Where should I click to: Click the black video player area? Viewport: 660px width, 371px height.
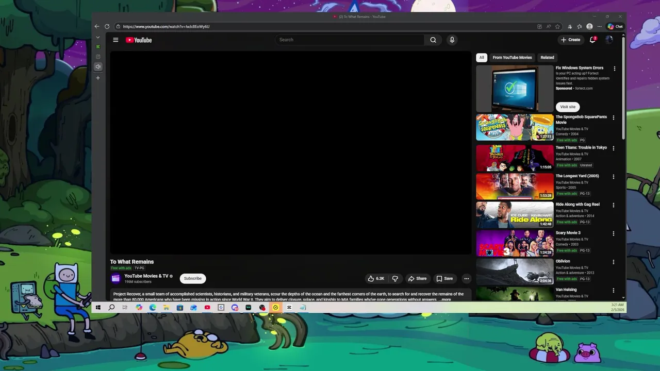pos(291,153)
